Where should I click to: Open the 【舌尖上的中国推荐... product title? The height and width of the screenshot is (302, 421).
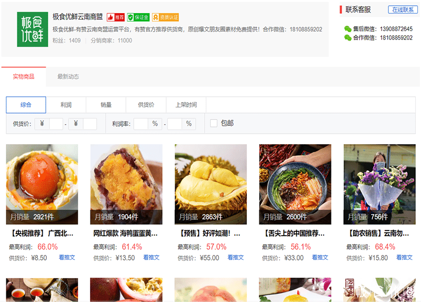(294, 233)
